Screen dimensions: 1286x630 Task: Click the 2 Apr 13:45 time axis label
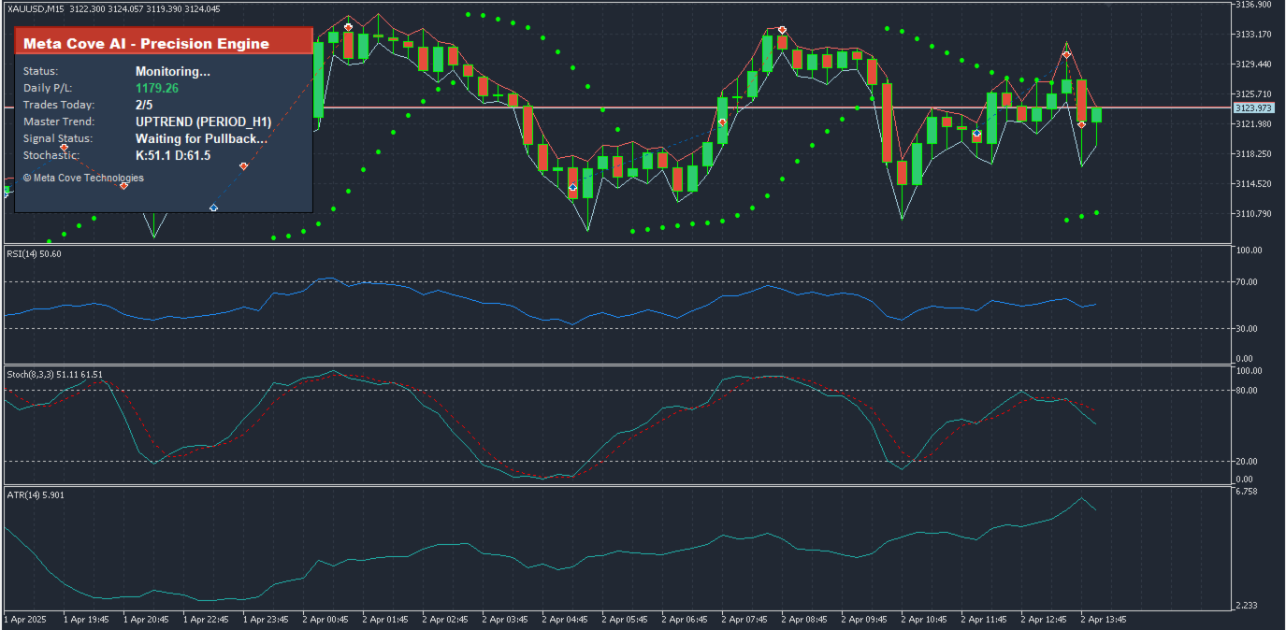[x=1104, y=619]
